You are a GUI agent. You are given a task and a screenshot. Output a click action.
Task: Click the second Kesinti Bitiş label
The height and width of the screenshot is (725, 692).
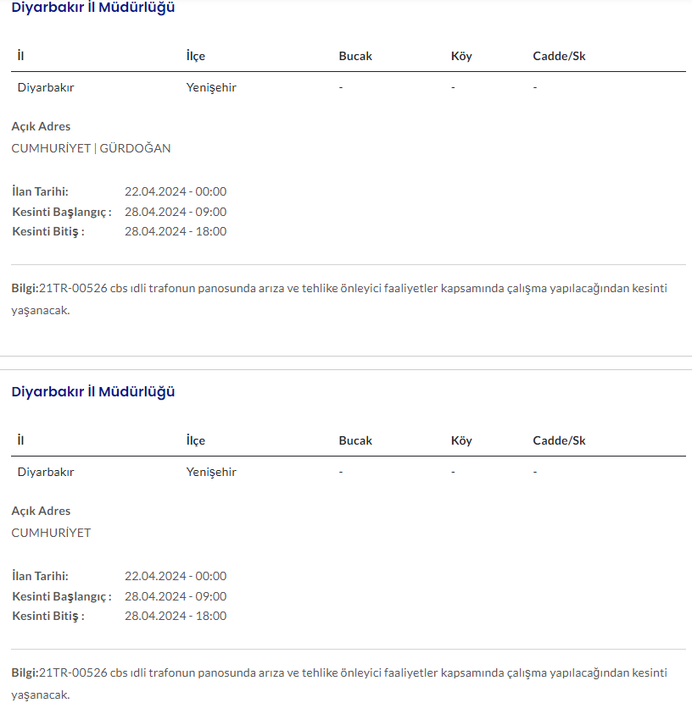click(48, 616)
